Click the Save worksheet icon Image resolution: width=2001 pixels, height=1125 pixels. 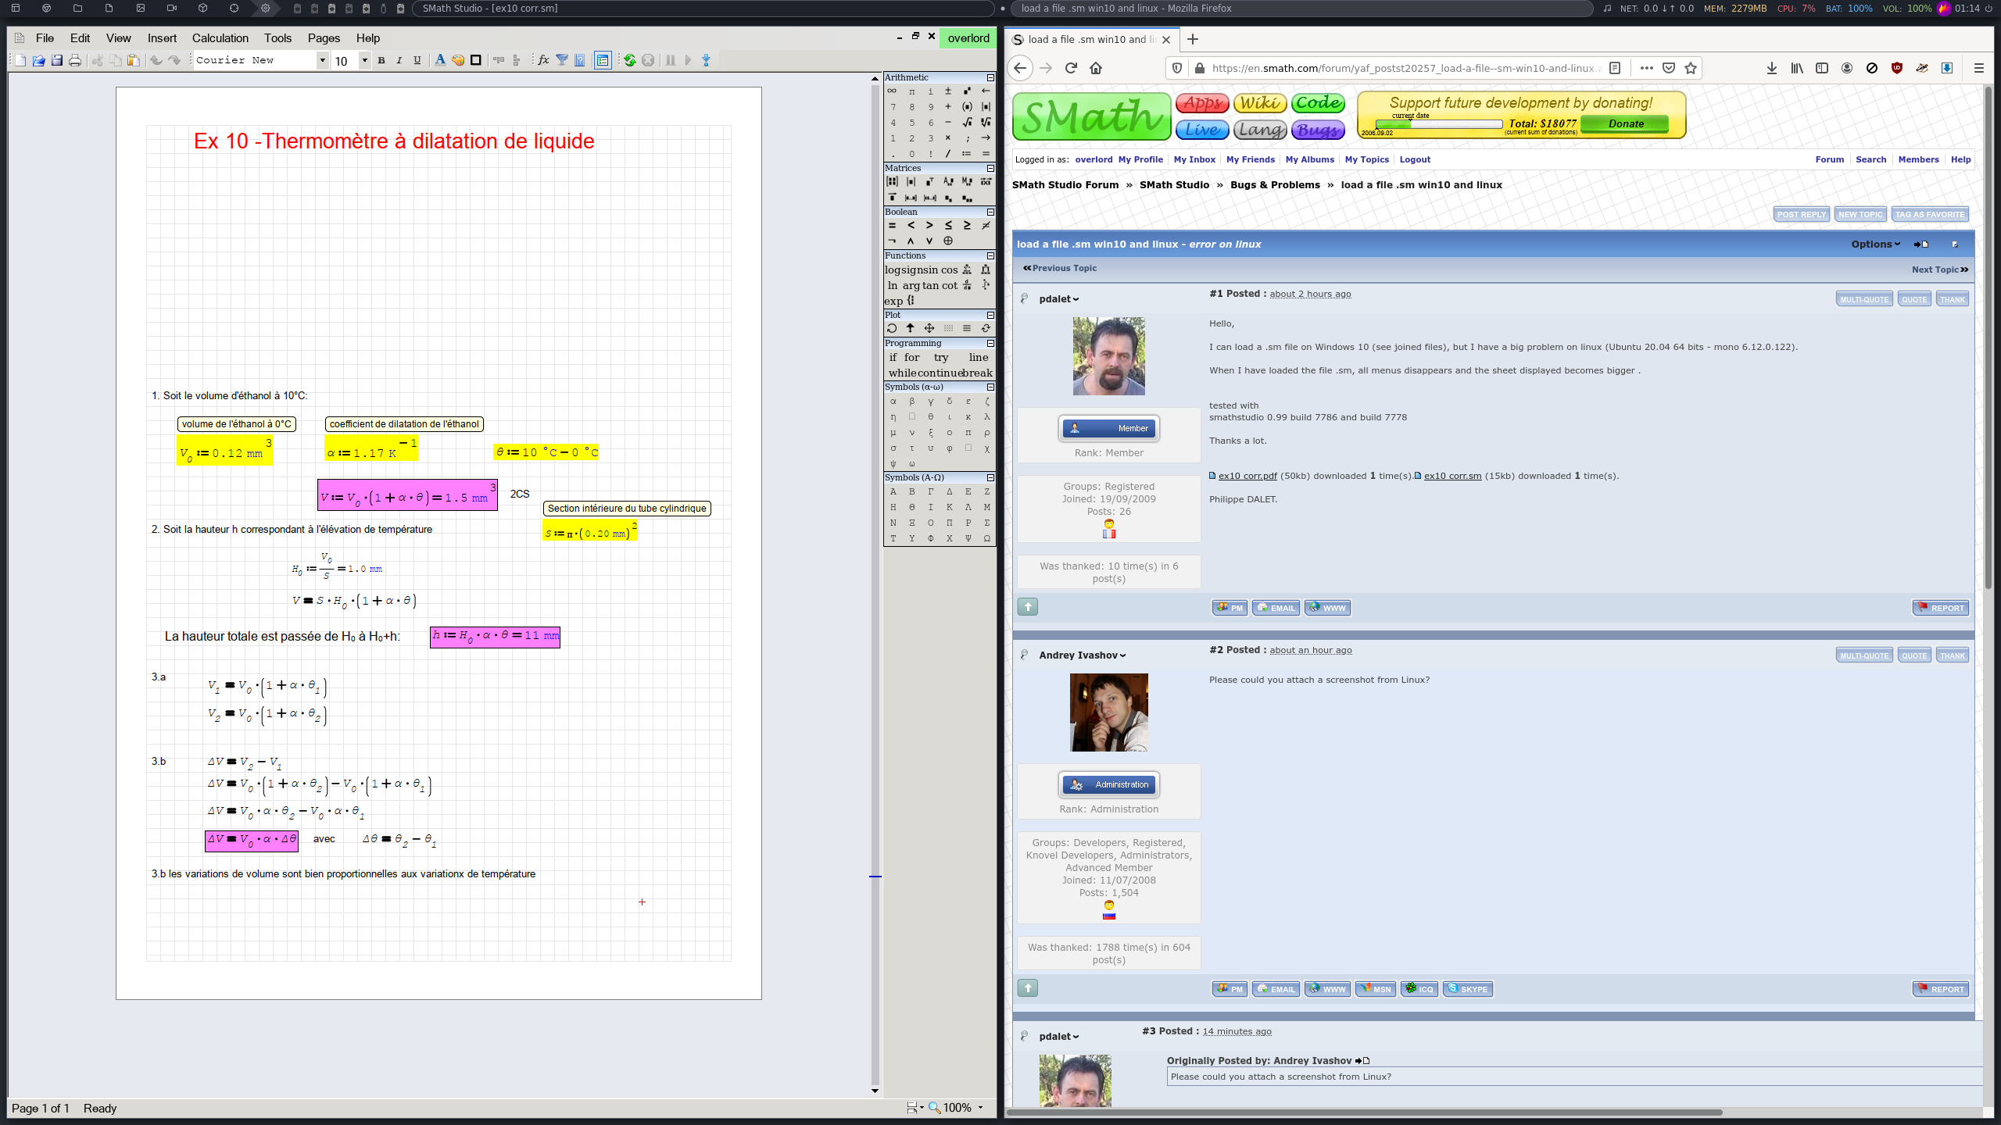(x=57, y=60)
